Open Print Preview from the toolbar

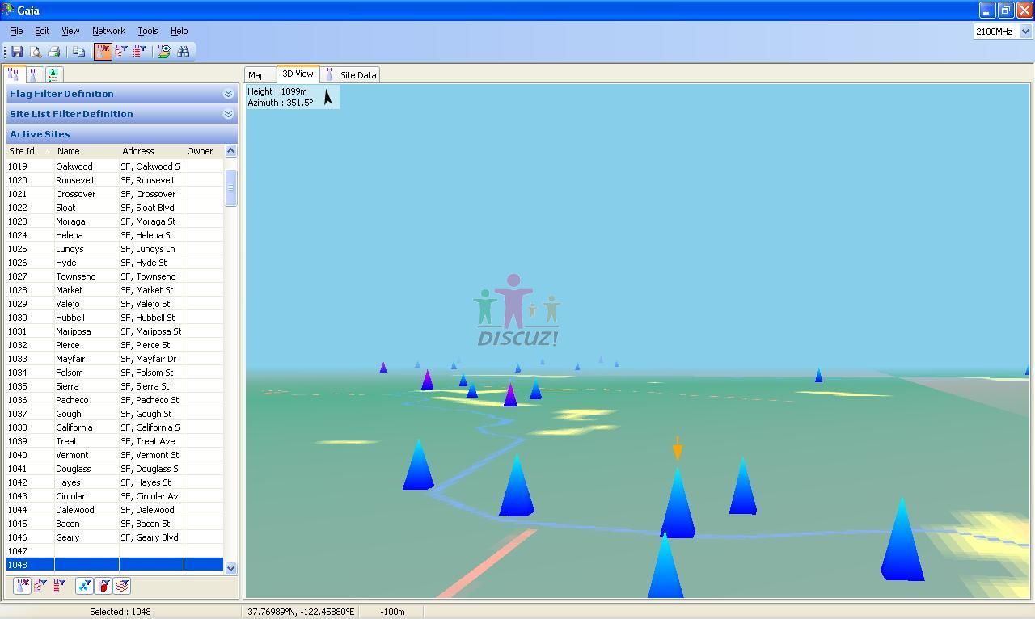36,52
